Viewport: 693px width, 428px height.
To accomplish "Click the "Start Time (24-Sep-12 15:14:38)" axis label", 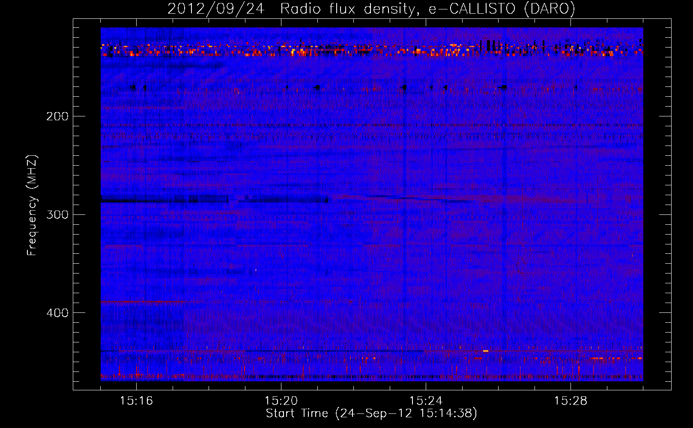I will pos(371,413).
